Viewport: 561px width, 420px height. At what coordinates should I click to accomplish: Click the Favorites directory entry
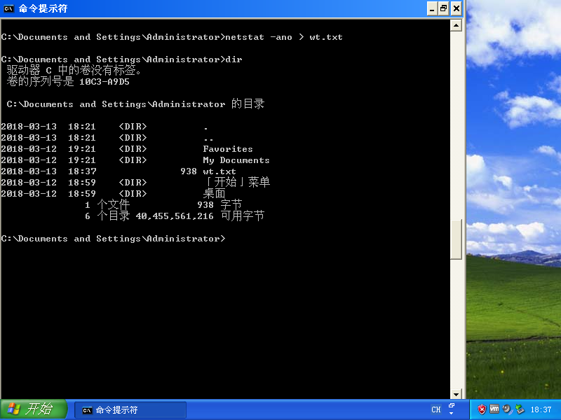pos(227,149)
